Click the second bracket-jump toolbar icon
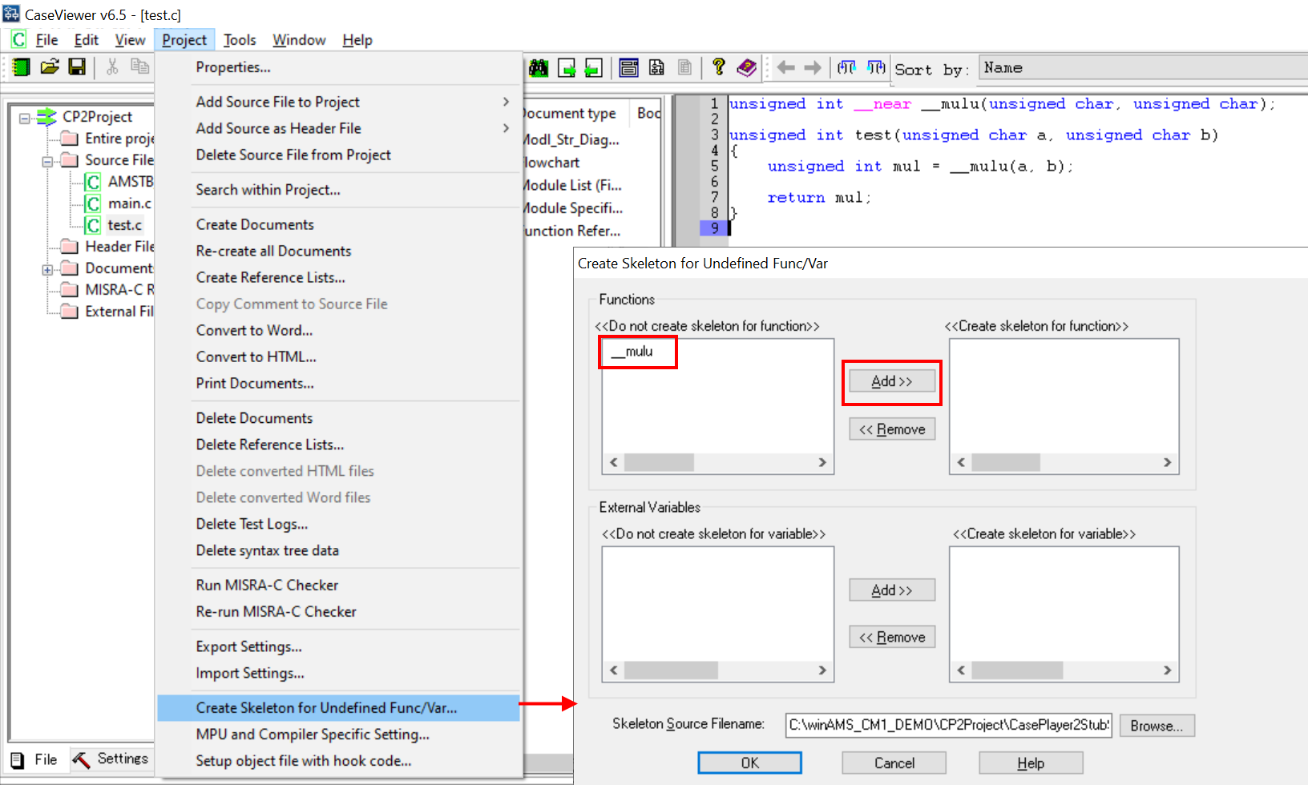The width and height of the screenshot is (1308, 785). click(x=876, y=68)
